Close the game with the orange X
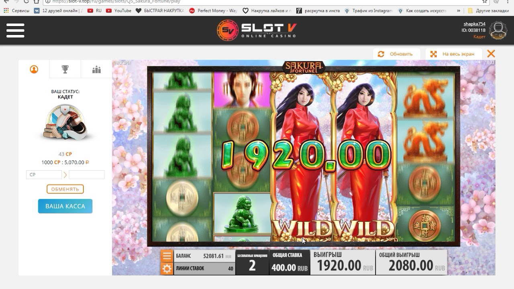514x289 pixels. tap(491, 54)
